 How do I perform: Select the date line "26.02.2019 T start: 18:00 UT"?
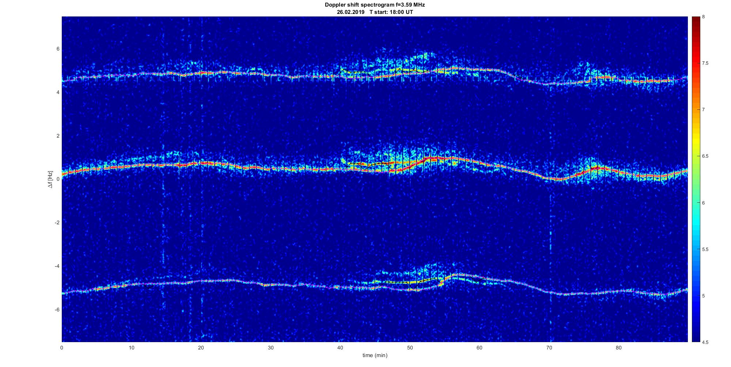click(375, 12)
